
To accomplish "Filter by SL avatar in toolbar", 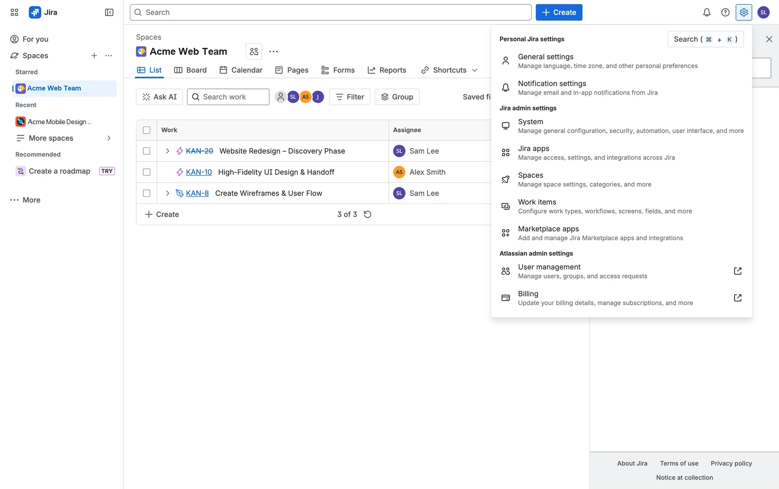I will click(293, 97).
